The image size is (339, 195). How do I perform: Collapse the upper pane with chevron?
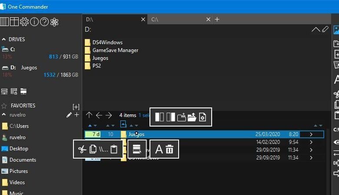click(316, 29)
